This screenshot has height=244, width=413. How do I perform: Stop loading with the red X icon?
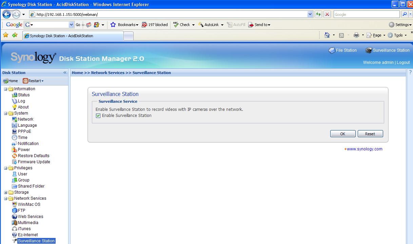click(327, 14)
